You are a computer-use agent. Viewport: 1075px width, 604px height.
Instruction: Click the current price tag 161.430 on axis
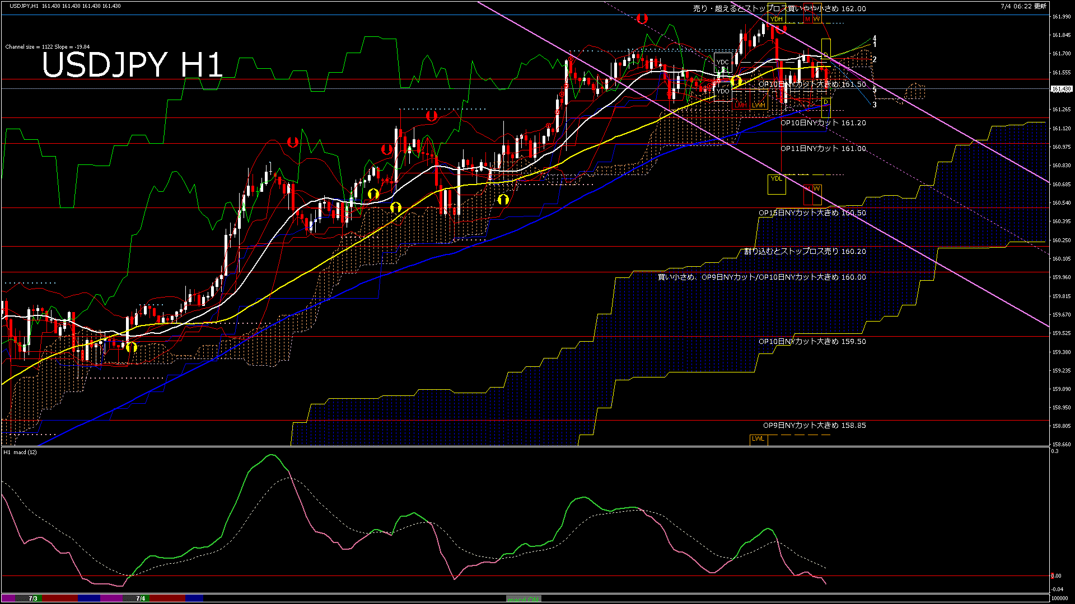point(1061,89)
